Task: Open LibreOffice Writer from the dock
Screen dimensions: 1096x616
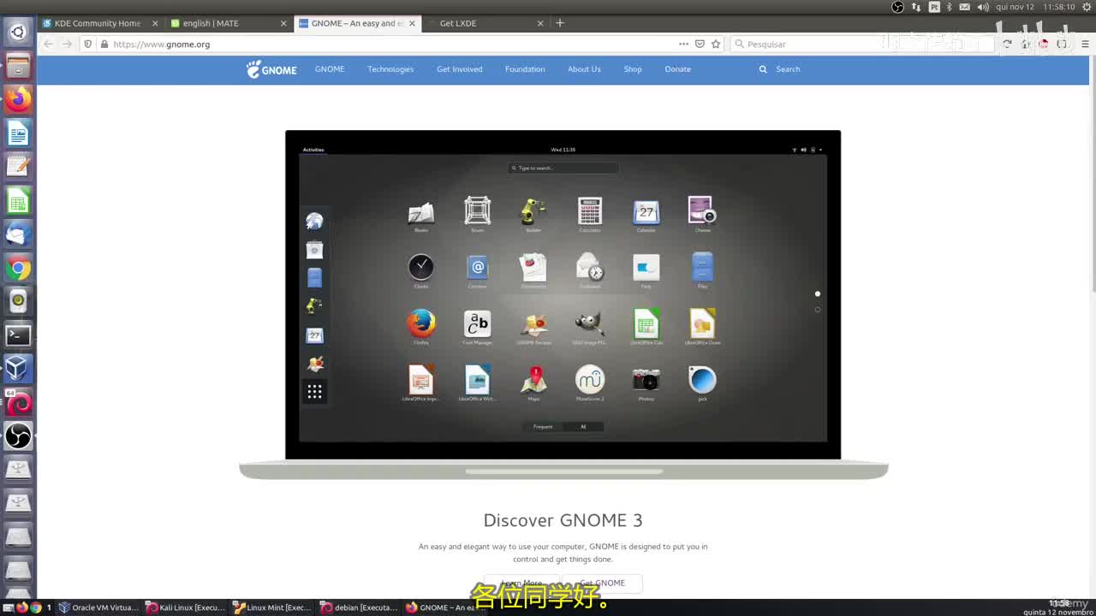Action: click(18, 133)
